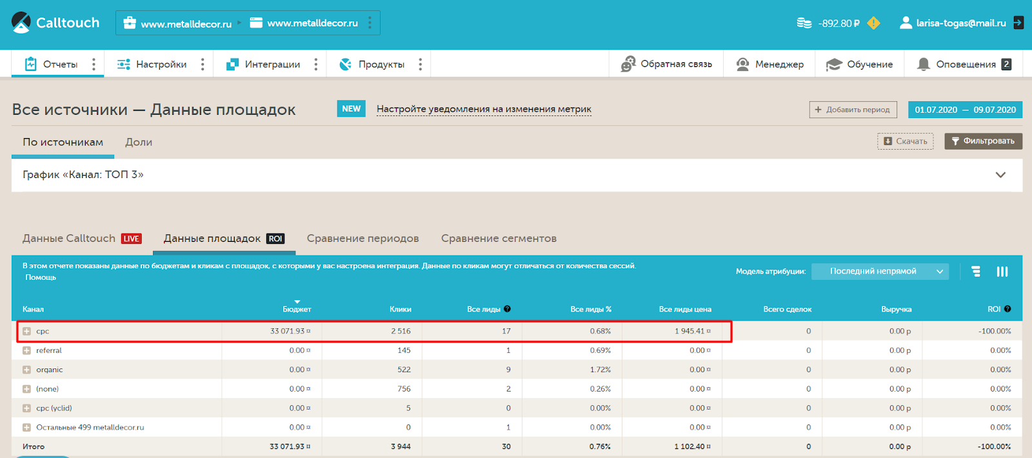Image resolution: width=1032 pixels, height=458 pixels.
Task: Click the logout arrow icon
Action: coord(1018,23)
